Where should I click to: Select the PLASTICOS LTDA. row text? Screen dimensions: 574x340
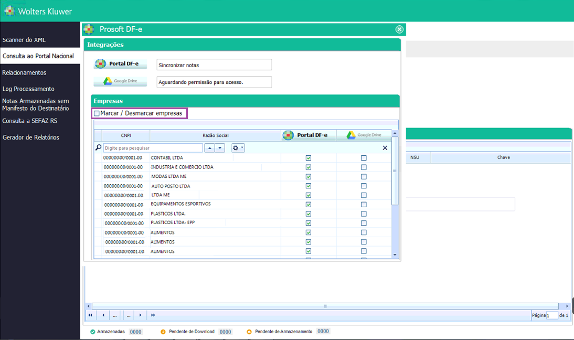tap(168, 214)
